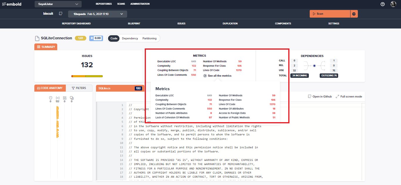Select the SQLite.cs file tab

120,88
